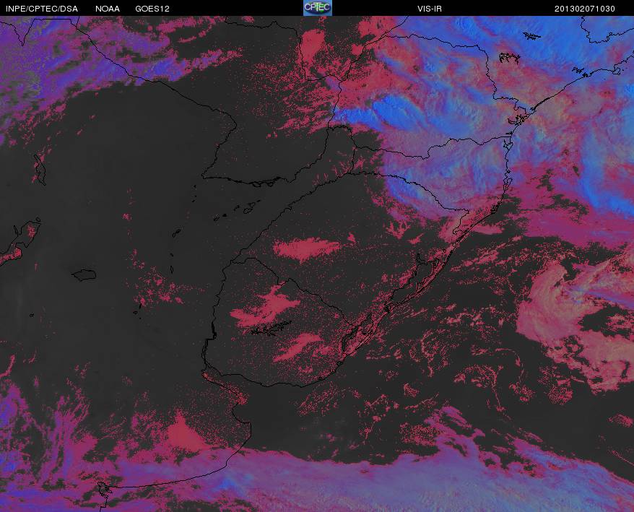Select the elongated lake outline in upper left

pyautogui.click(x=40, y=170)
